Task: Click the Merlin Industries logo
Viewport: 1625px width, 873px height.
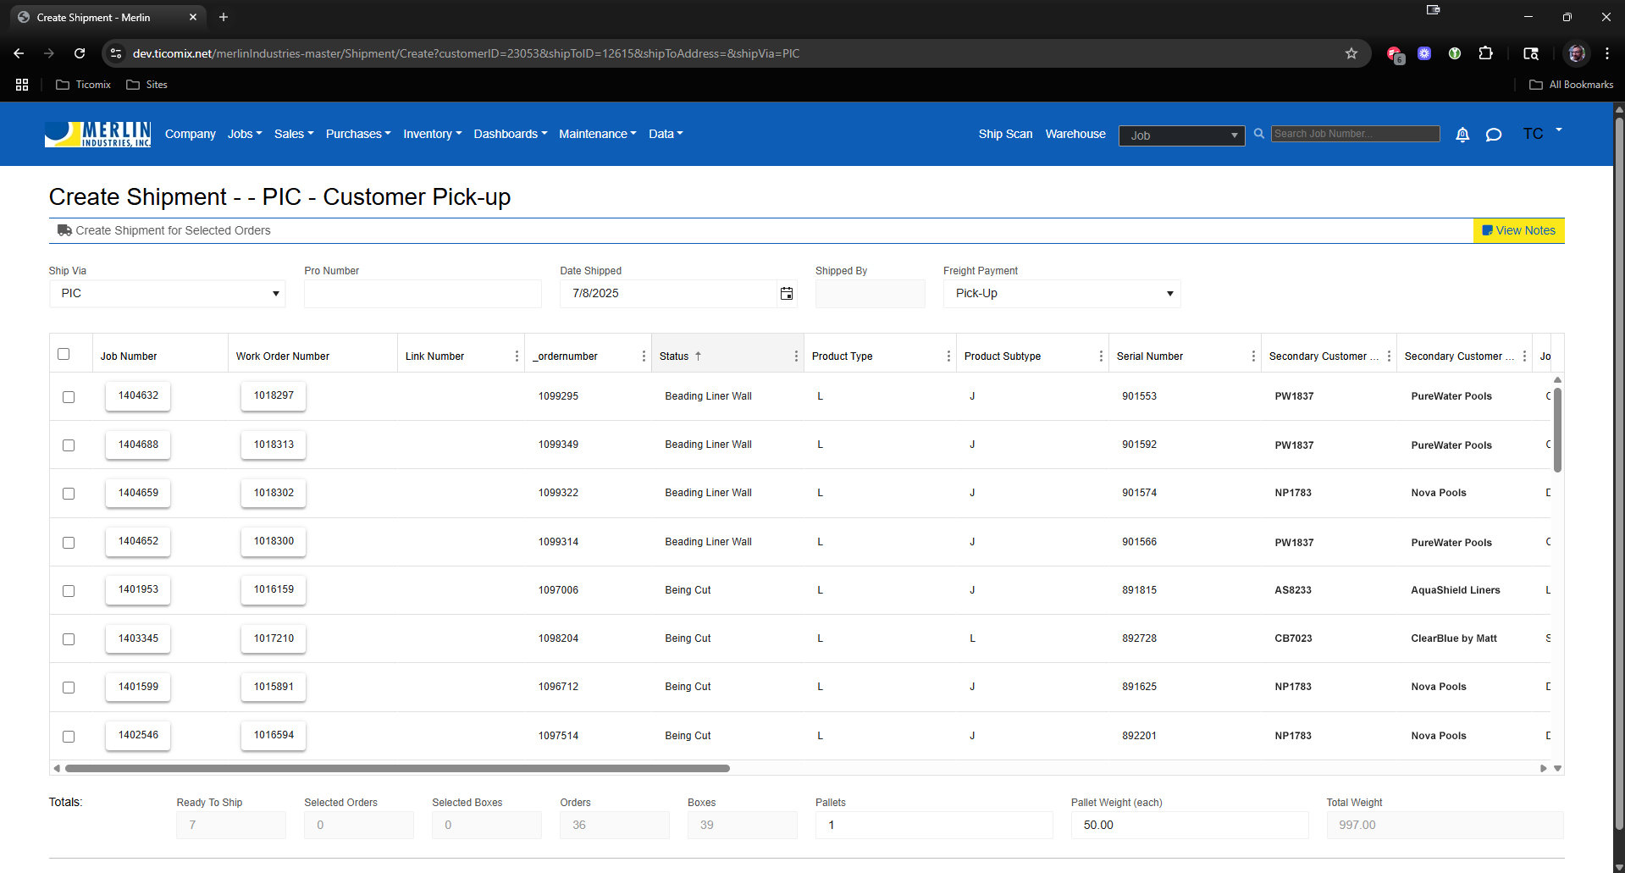Action: (97, 134)
